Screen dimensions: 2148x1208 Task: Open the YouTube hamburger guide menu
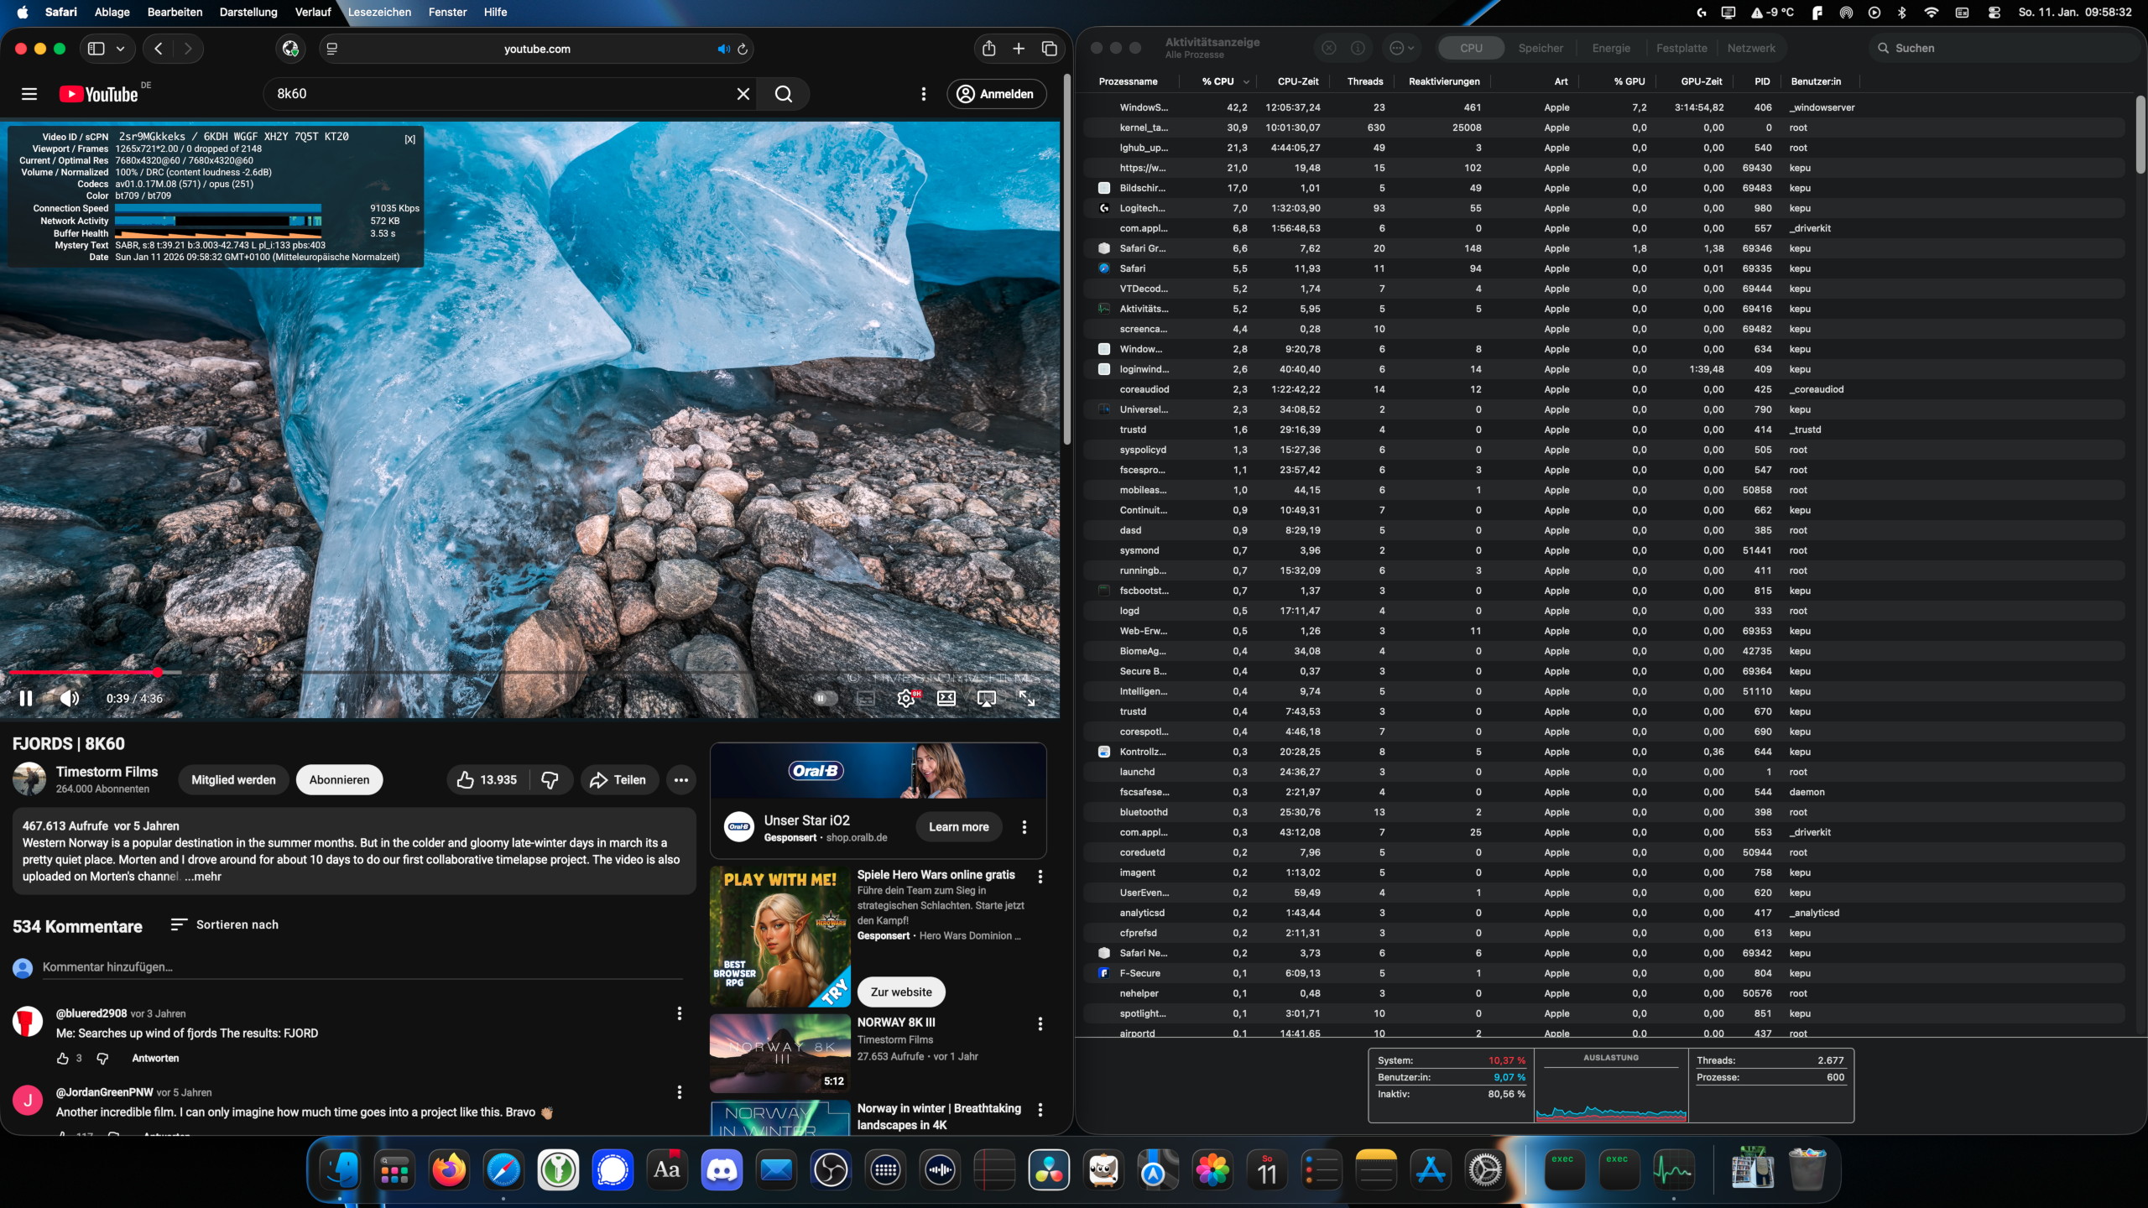(x=29, y=94)
